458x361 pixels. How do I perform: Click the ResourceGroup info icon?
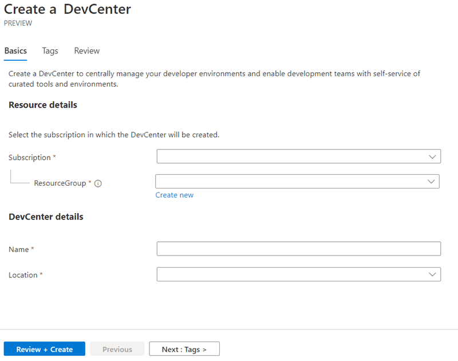98,183
